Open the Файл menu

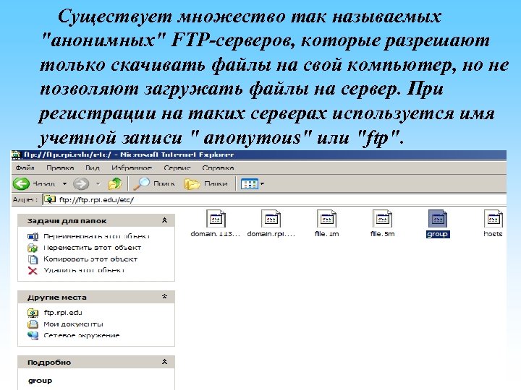(25, 168)
